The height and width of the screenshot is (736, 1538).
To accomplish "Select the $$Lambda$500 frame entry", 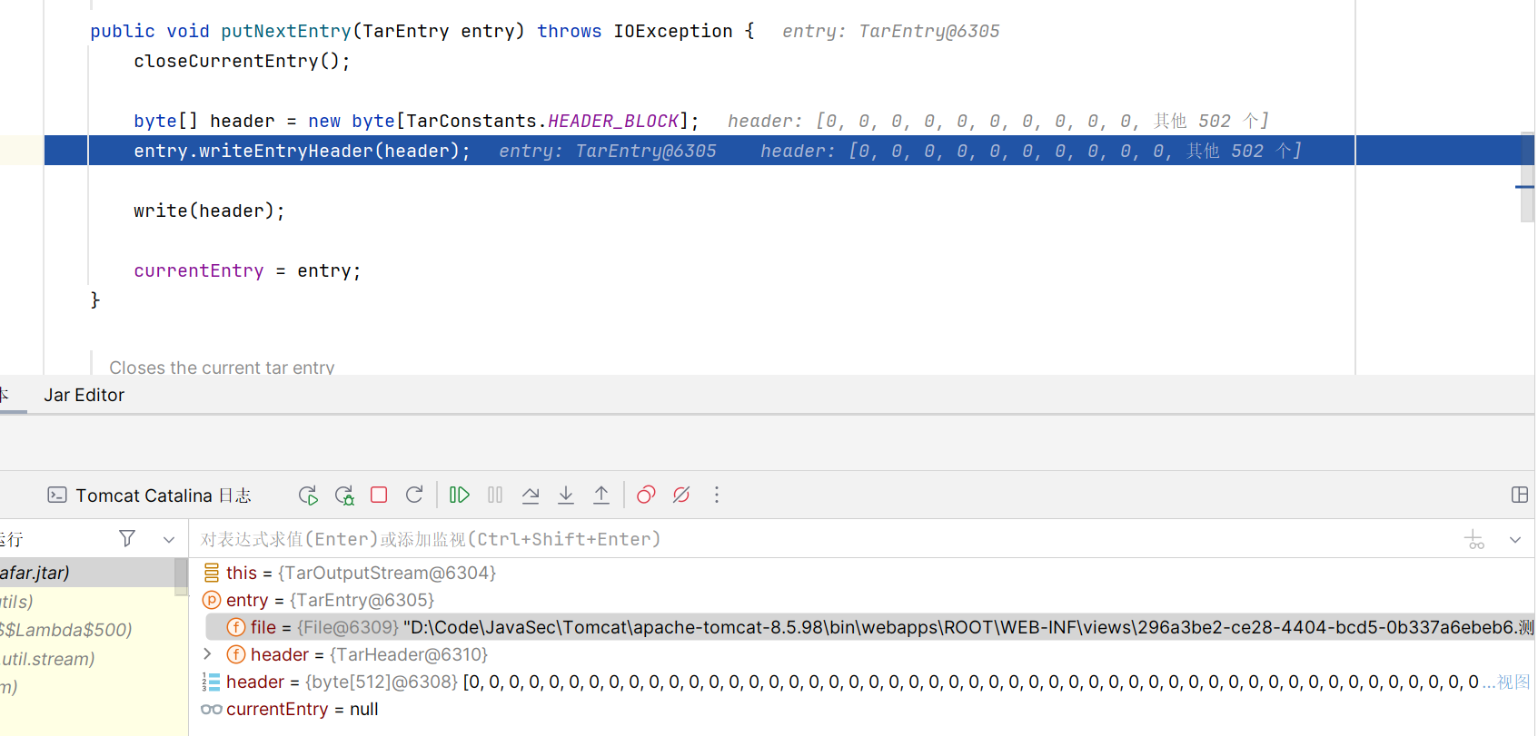I will tap(65, 630).
